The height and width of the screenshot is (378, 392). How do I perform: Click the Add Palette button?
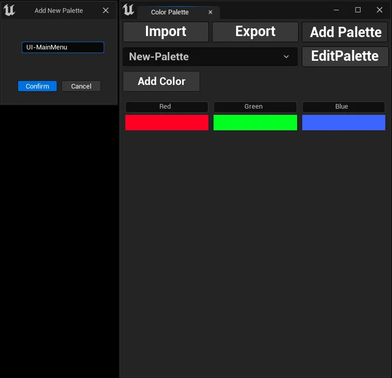[x=345, y=32]
